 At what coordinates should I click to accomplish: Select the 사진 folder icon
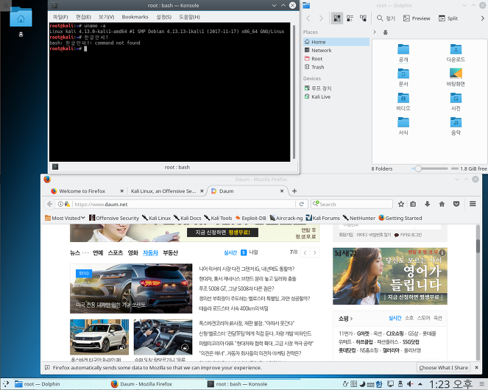tap(456, 98)
